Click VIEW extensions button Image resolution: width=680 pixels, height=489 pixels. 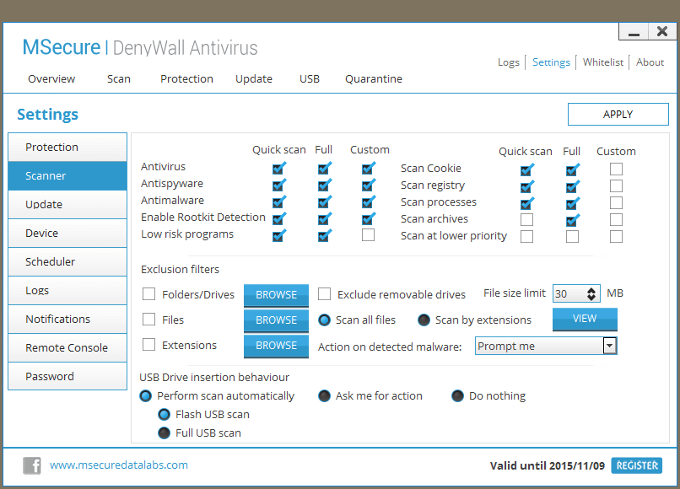(585, 319)
